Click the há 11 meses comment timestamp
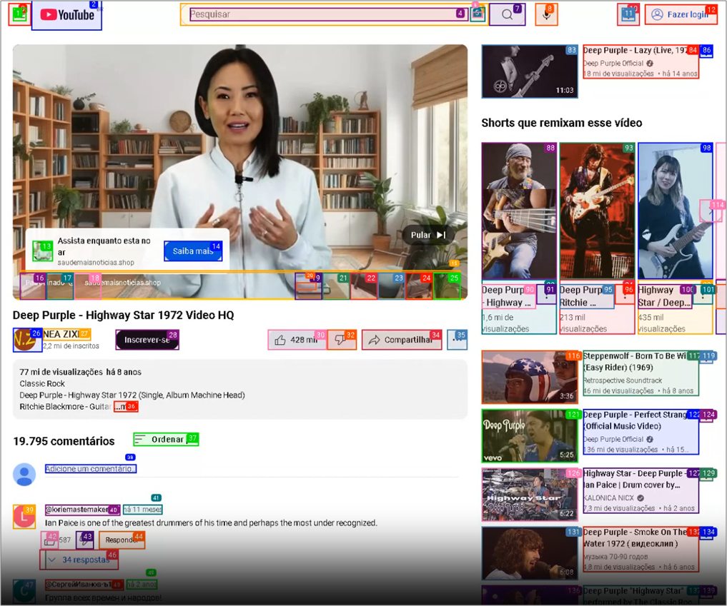 142,510
